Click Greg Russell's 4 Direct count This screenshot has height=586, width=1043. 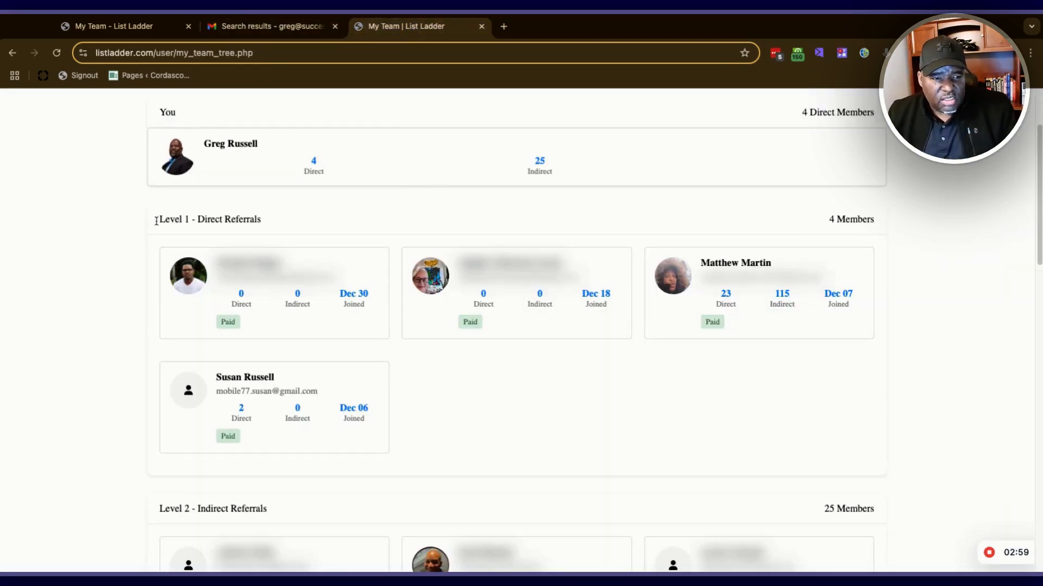pos(313,161)
